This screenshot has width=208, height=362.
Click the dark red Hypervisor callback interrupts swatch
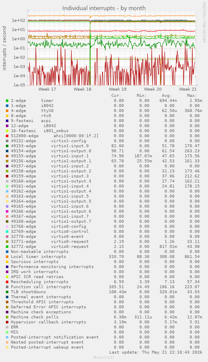tap(7, 322)
